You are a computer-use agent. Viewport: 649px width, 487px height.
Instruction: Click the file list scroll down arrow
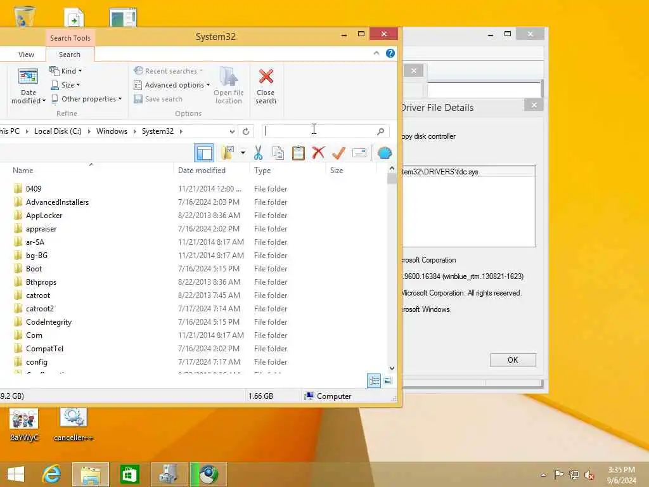coord(392,368)
